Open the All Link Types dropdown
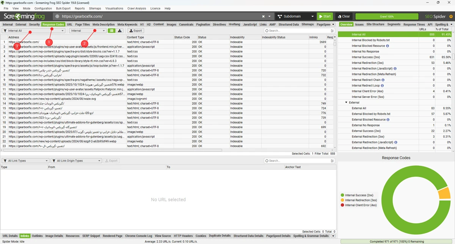Image resolution: width=455 pixels, height=244 pixels. (25, 161)
